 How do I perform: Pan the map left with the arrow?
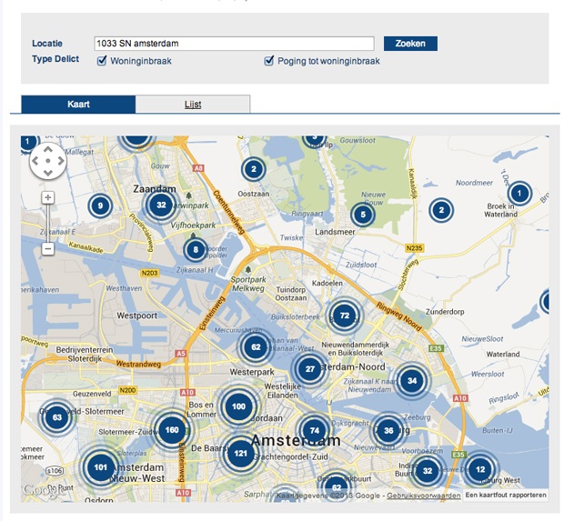point(35,161)
